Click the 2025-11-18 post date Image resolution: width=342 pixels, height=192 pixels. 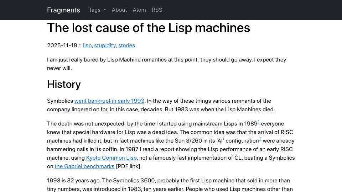pos(62,46)
